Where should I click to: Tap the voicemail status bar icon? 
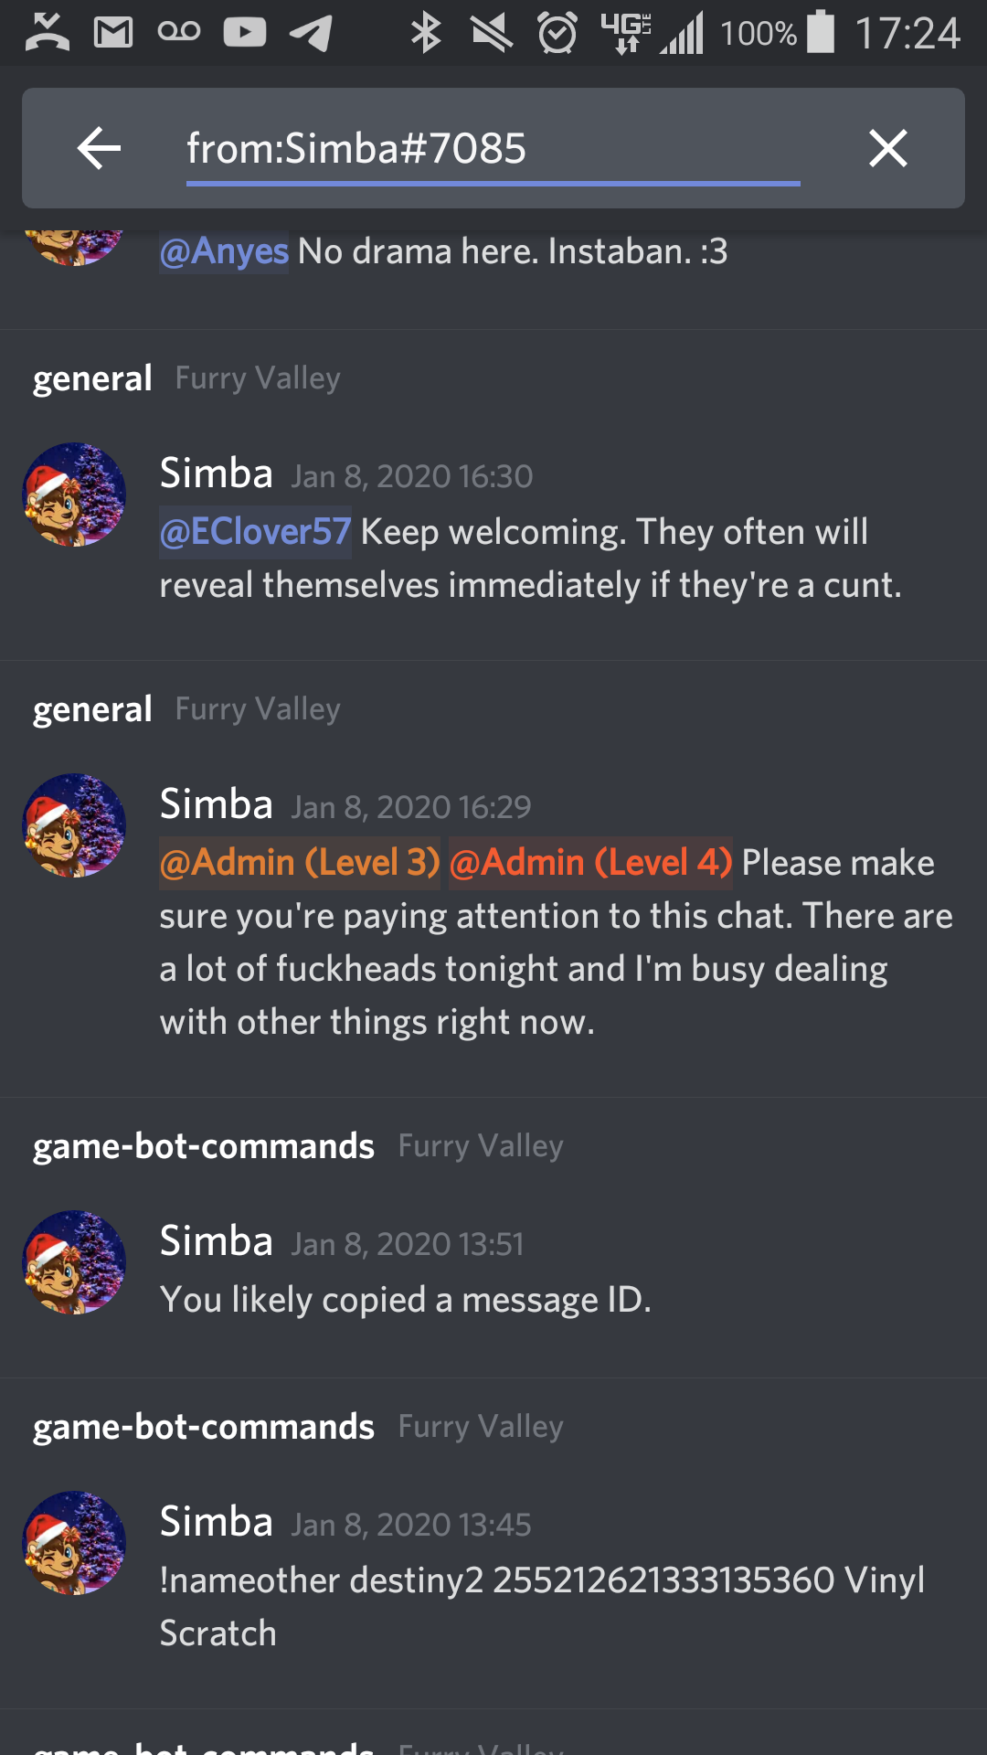coord(179,32)
